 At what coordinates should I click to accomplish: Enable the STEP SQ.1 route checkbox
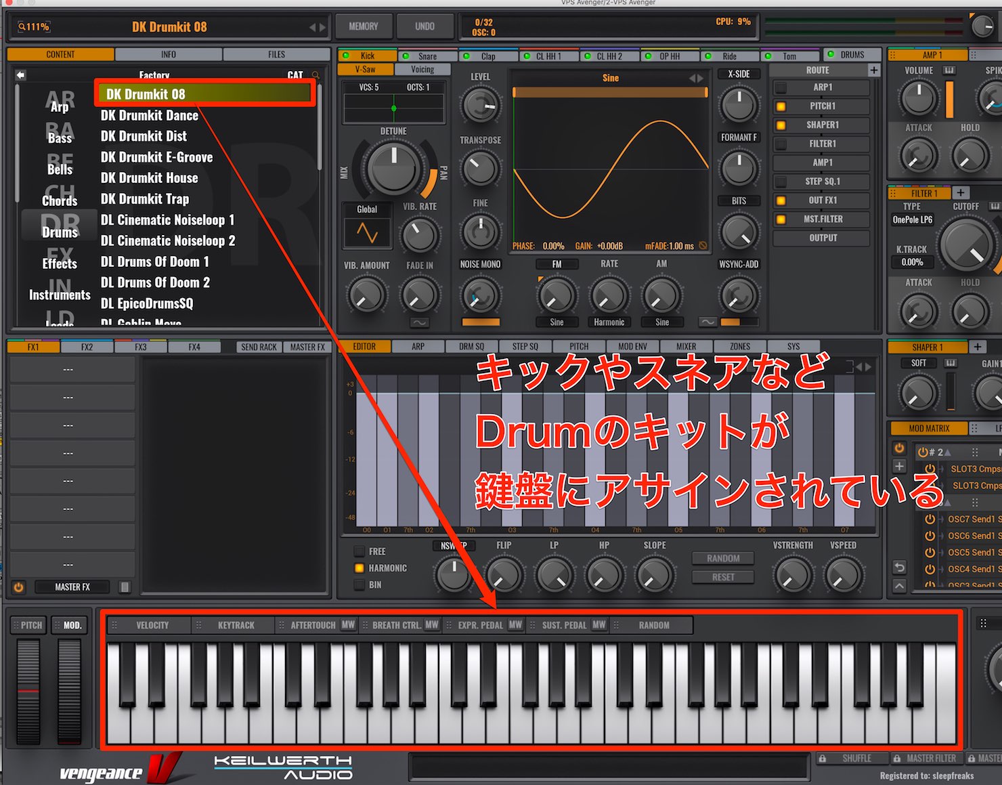pos(781,182)
